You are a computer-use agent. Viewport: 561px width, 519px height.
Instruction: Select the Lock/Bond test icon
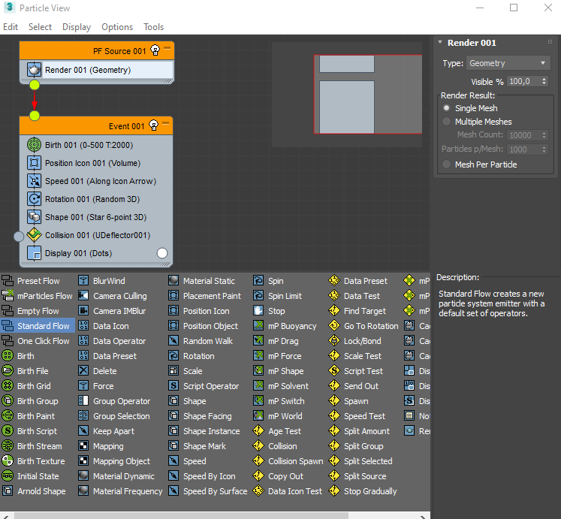[x=334, y=341]
